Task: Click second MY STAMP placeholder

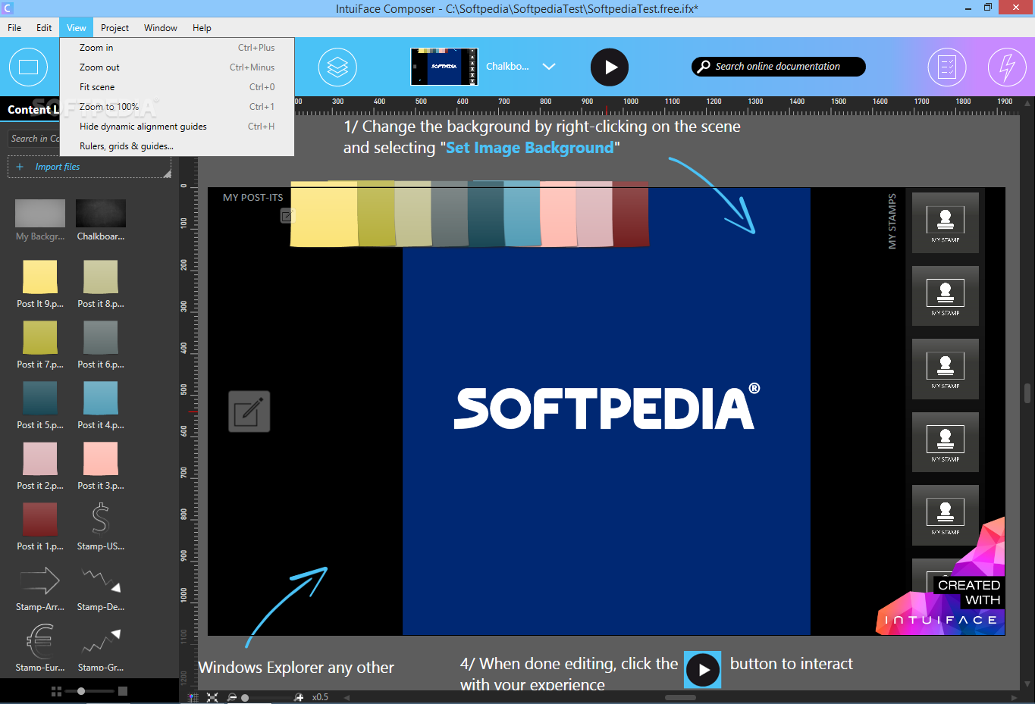Action: [946, 296]
